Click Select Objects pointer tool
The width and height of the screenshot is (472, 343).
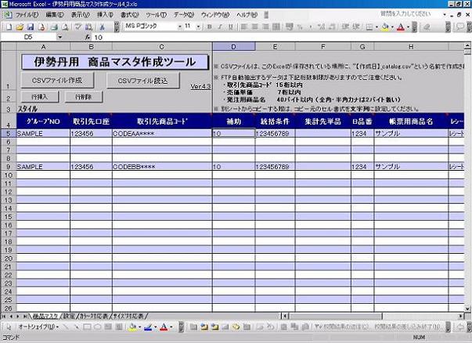point(9,327)
